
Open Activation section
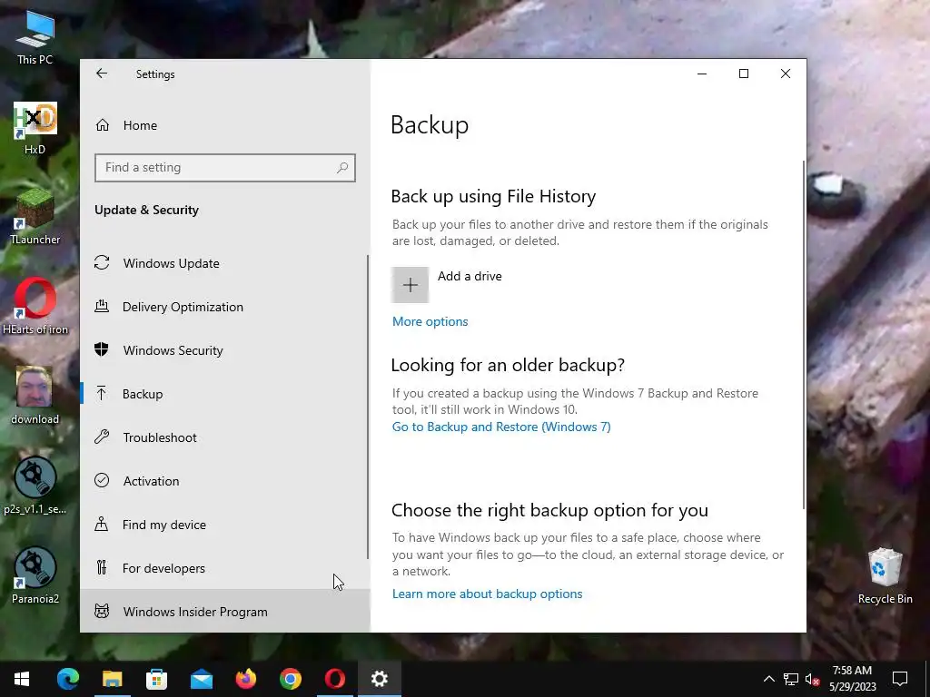point(225,481)
